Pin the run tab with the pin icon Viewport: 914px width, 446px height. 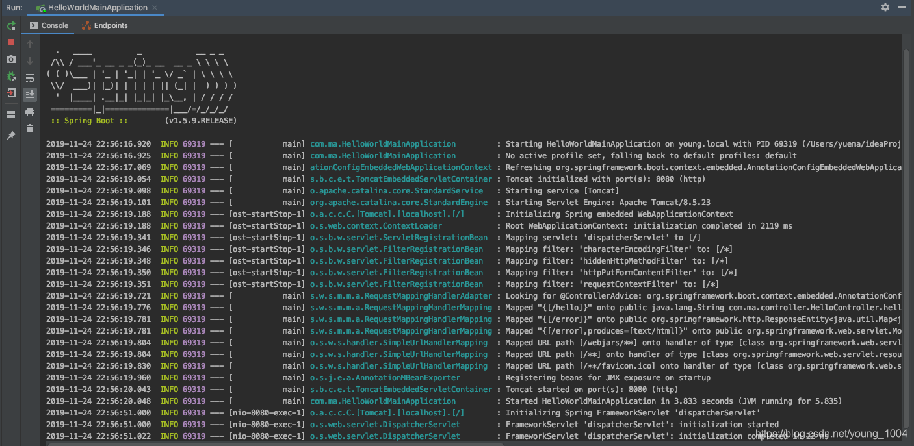11,136
